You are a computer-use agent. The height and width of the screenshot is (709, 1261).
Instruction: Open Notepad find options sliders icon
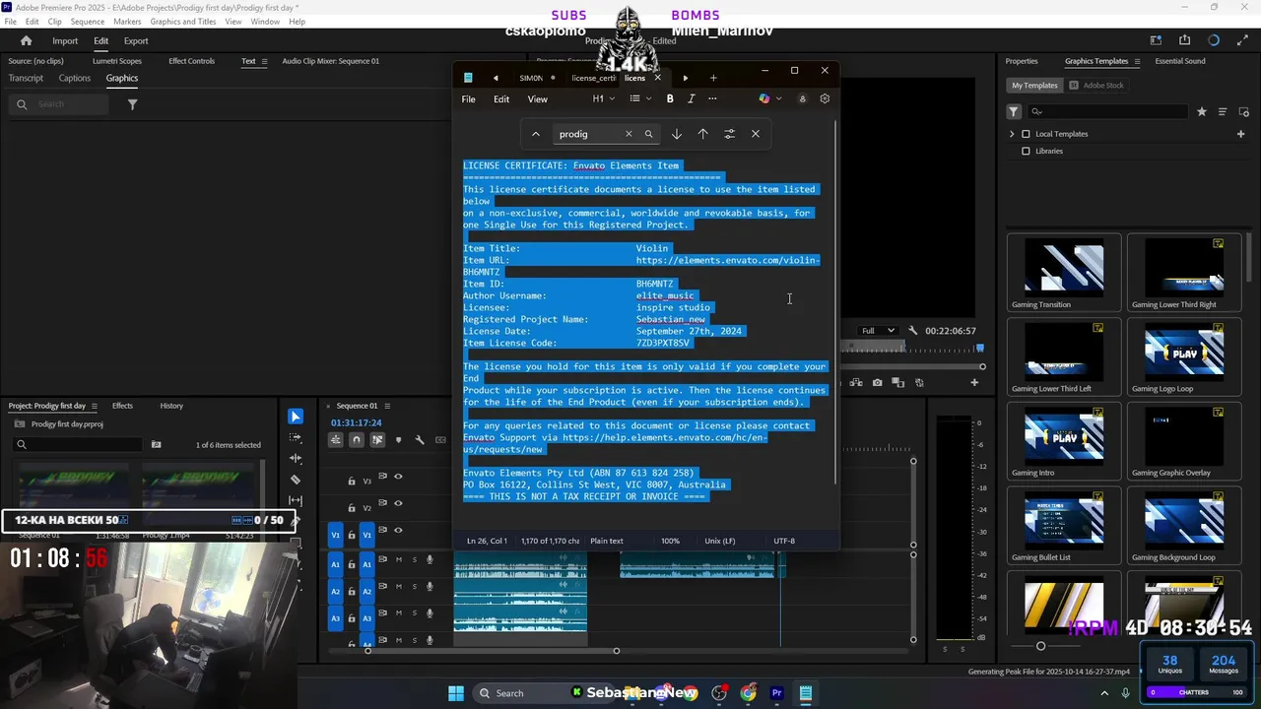[x=729, y=134]
